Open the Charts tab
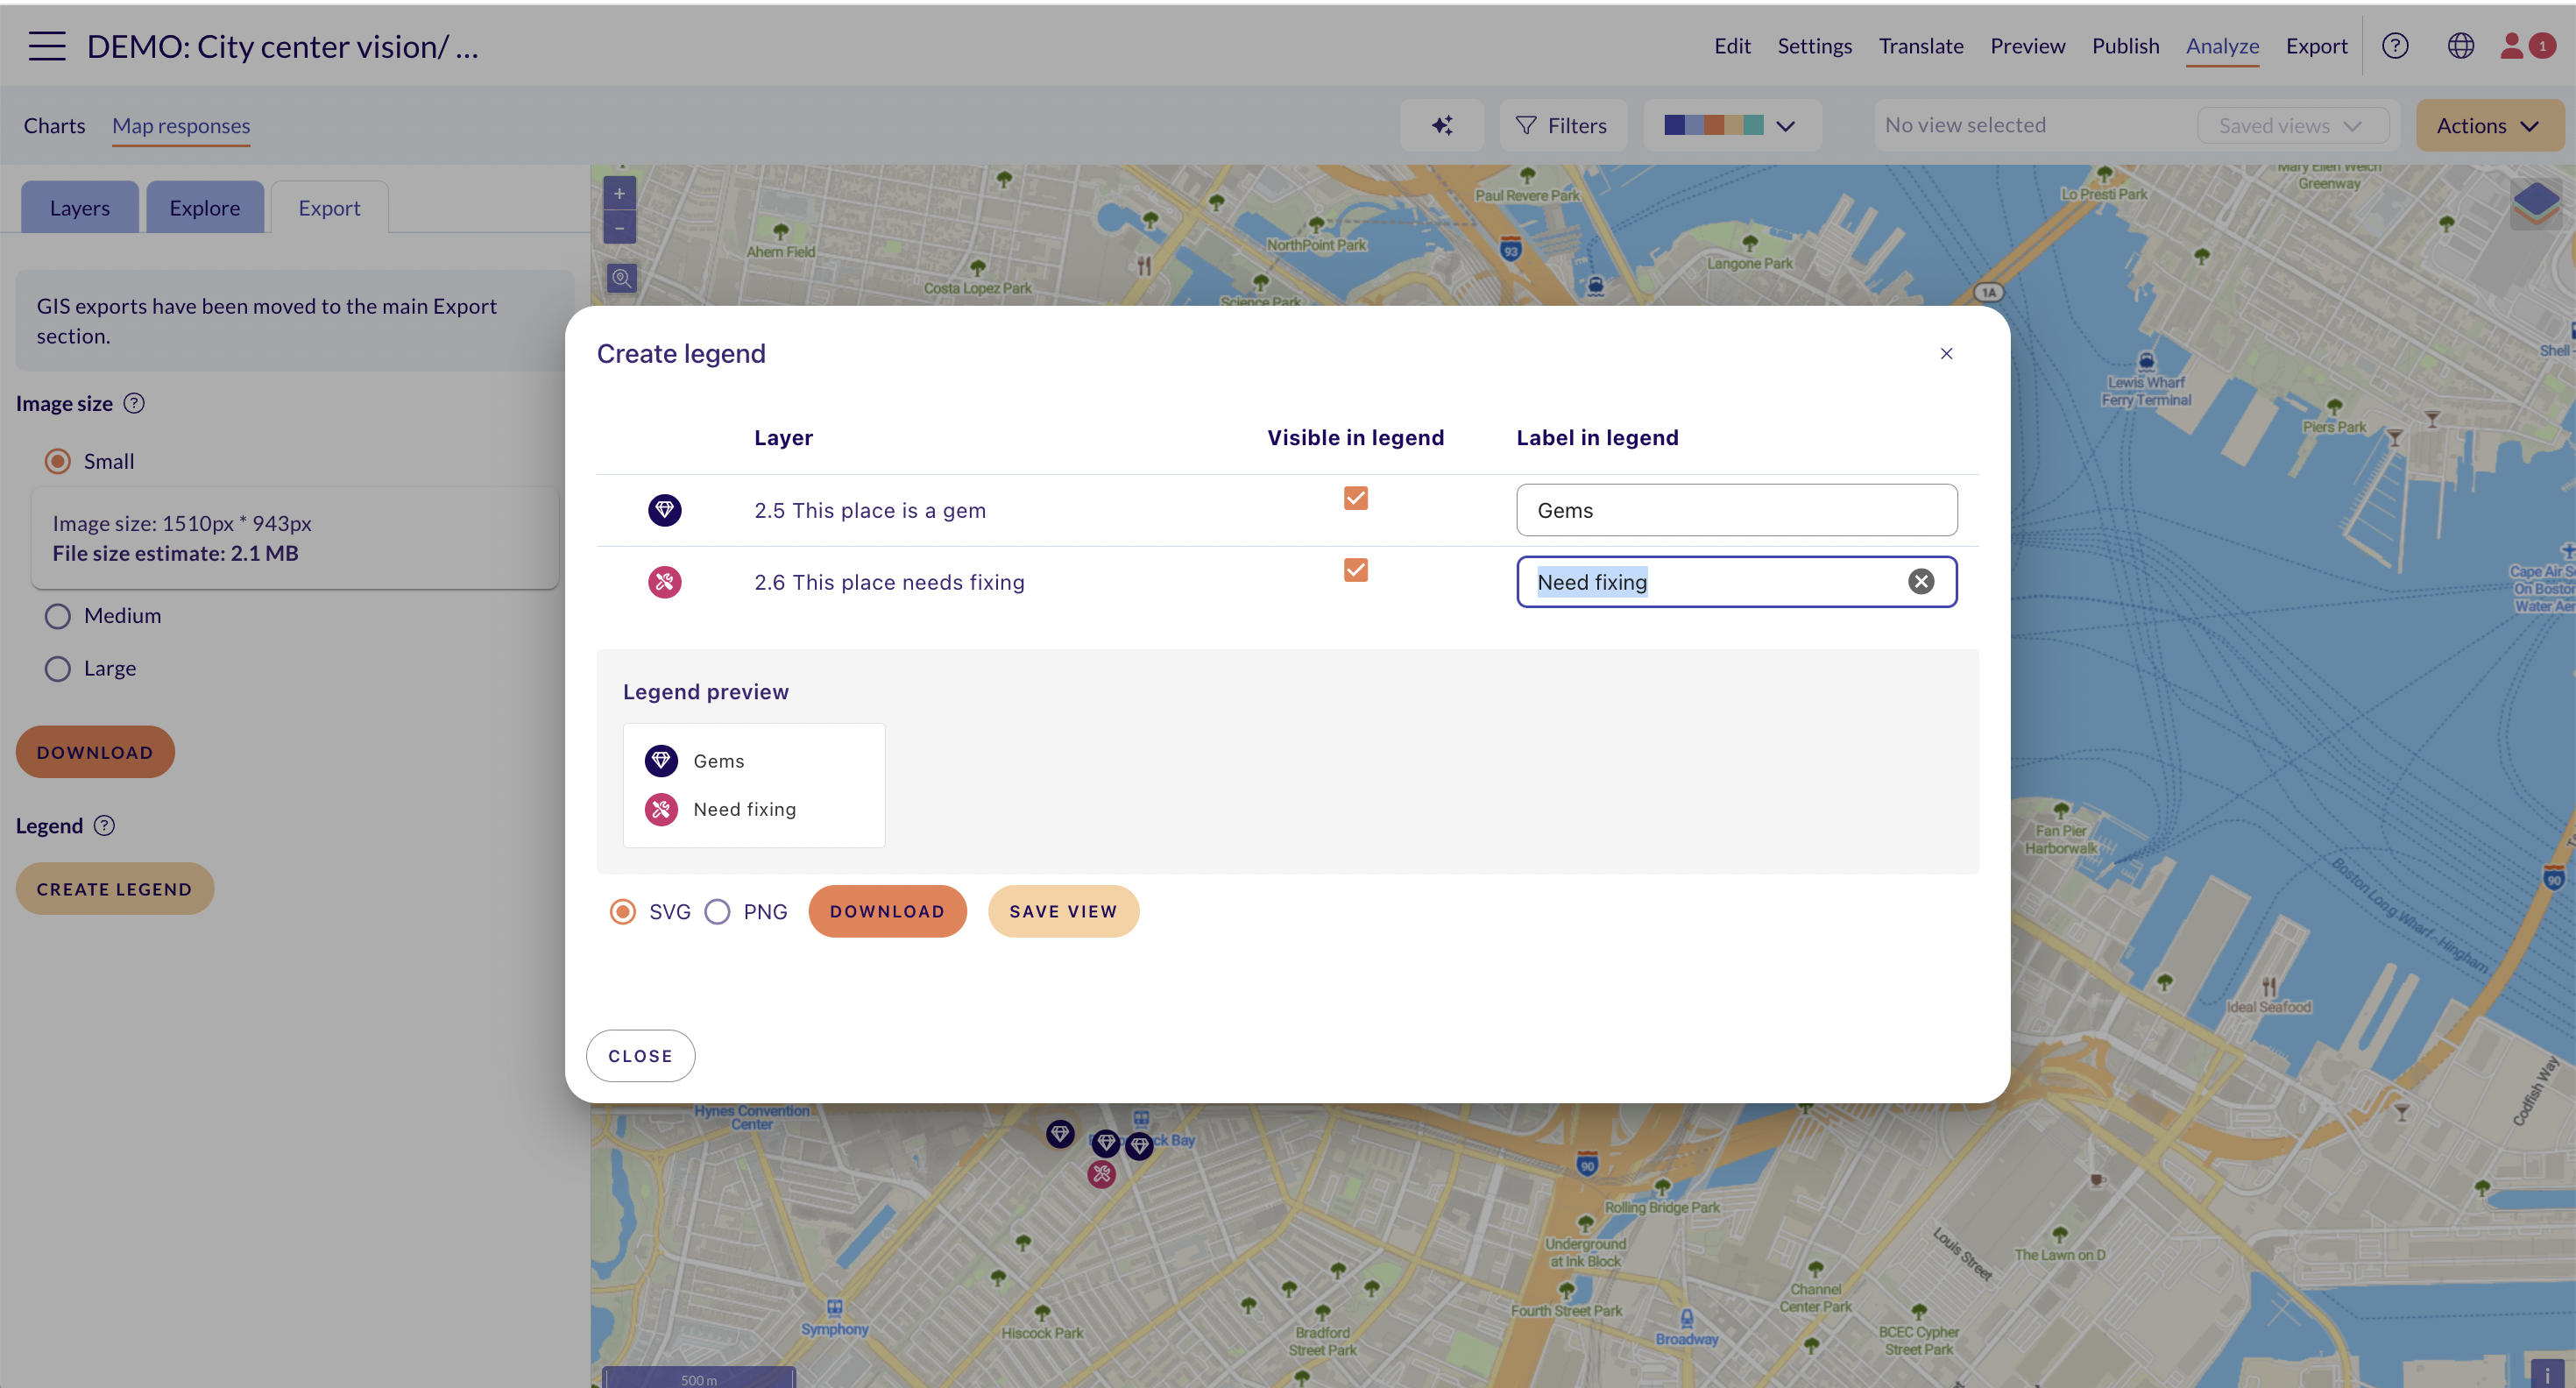The width and height of the screenshot is (2576, 1388). pyautogui.click(x=55, y=126)
